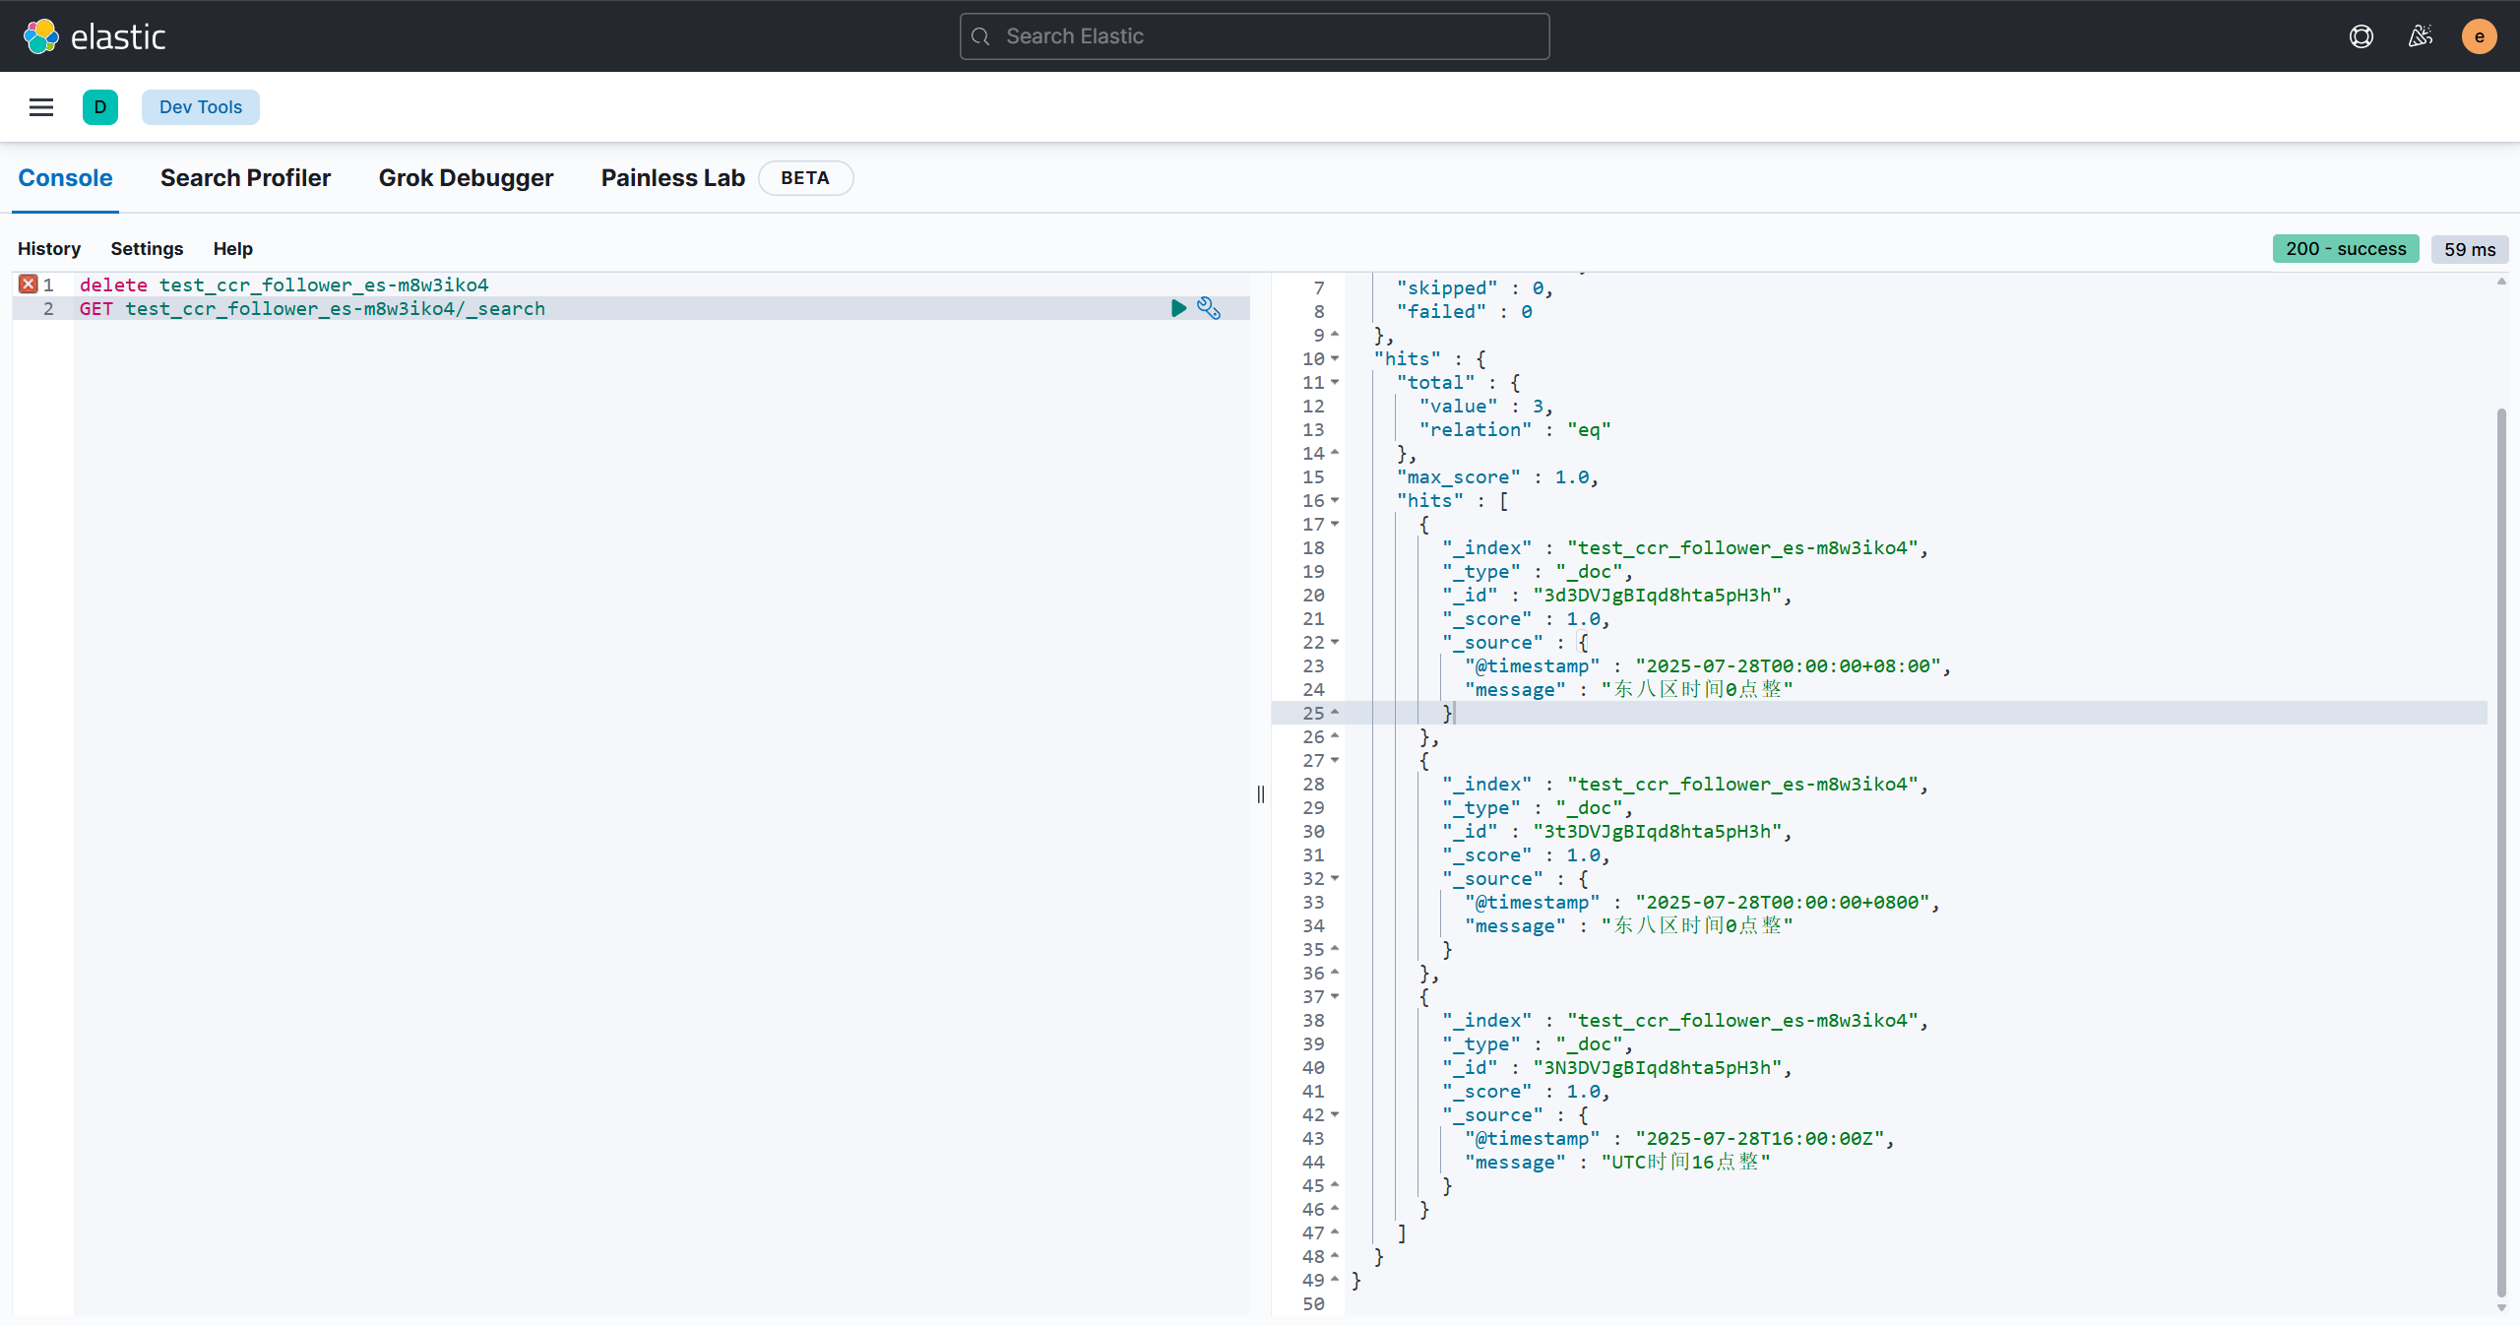Click the green D space avatar
Image resolution: width=2520 pixels, height=1326 pixels.
pos(100,107)
